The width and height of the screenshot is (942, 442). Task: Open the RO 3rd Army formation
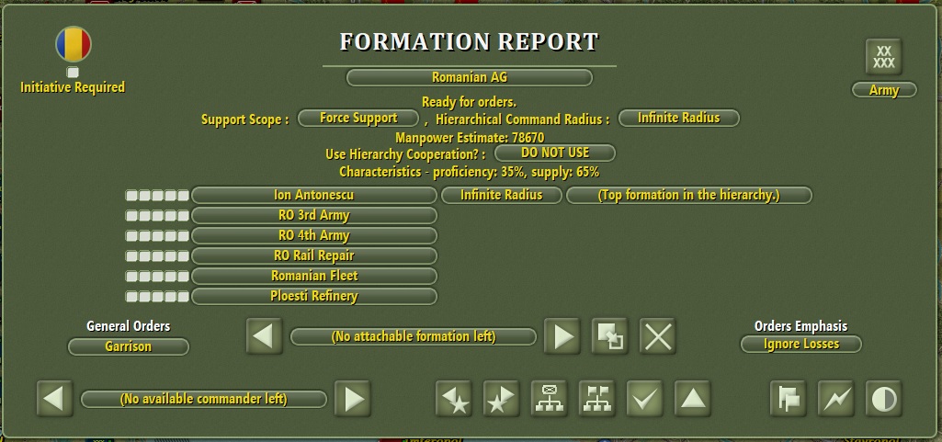pyautogui.click(x=313, y=215)
